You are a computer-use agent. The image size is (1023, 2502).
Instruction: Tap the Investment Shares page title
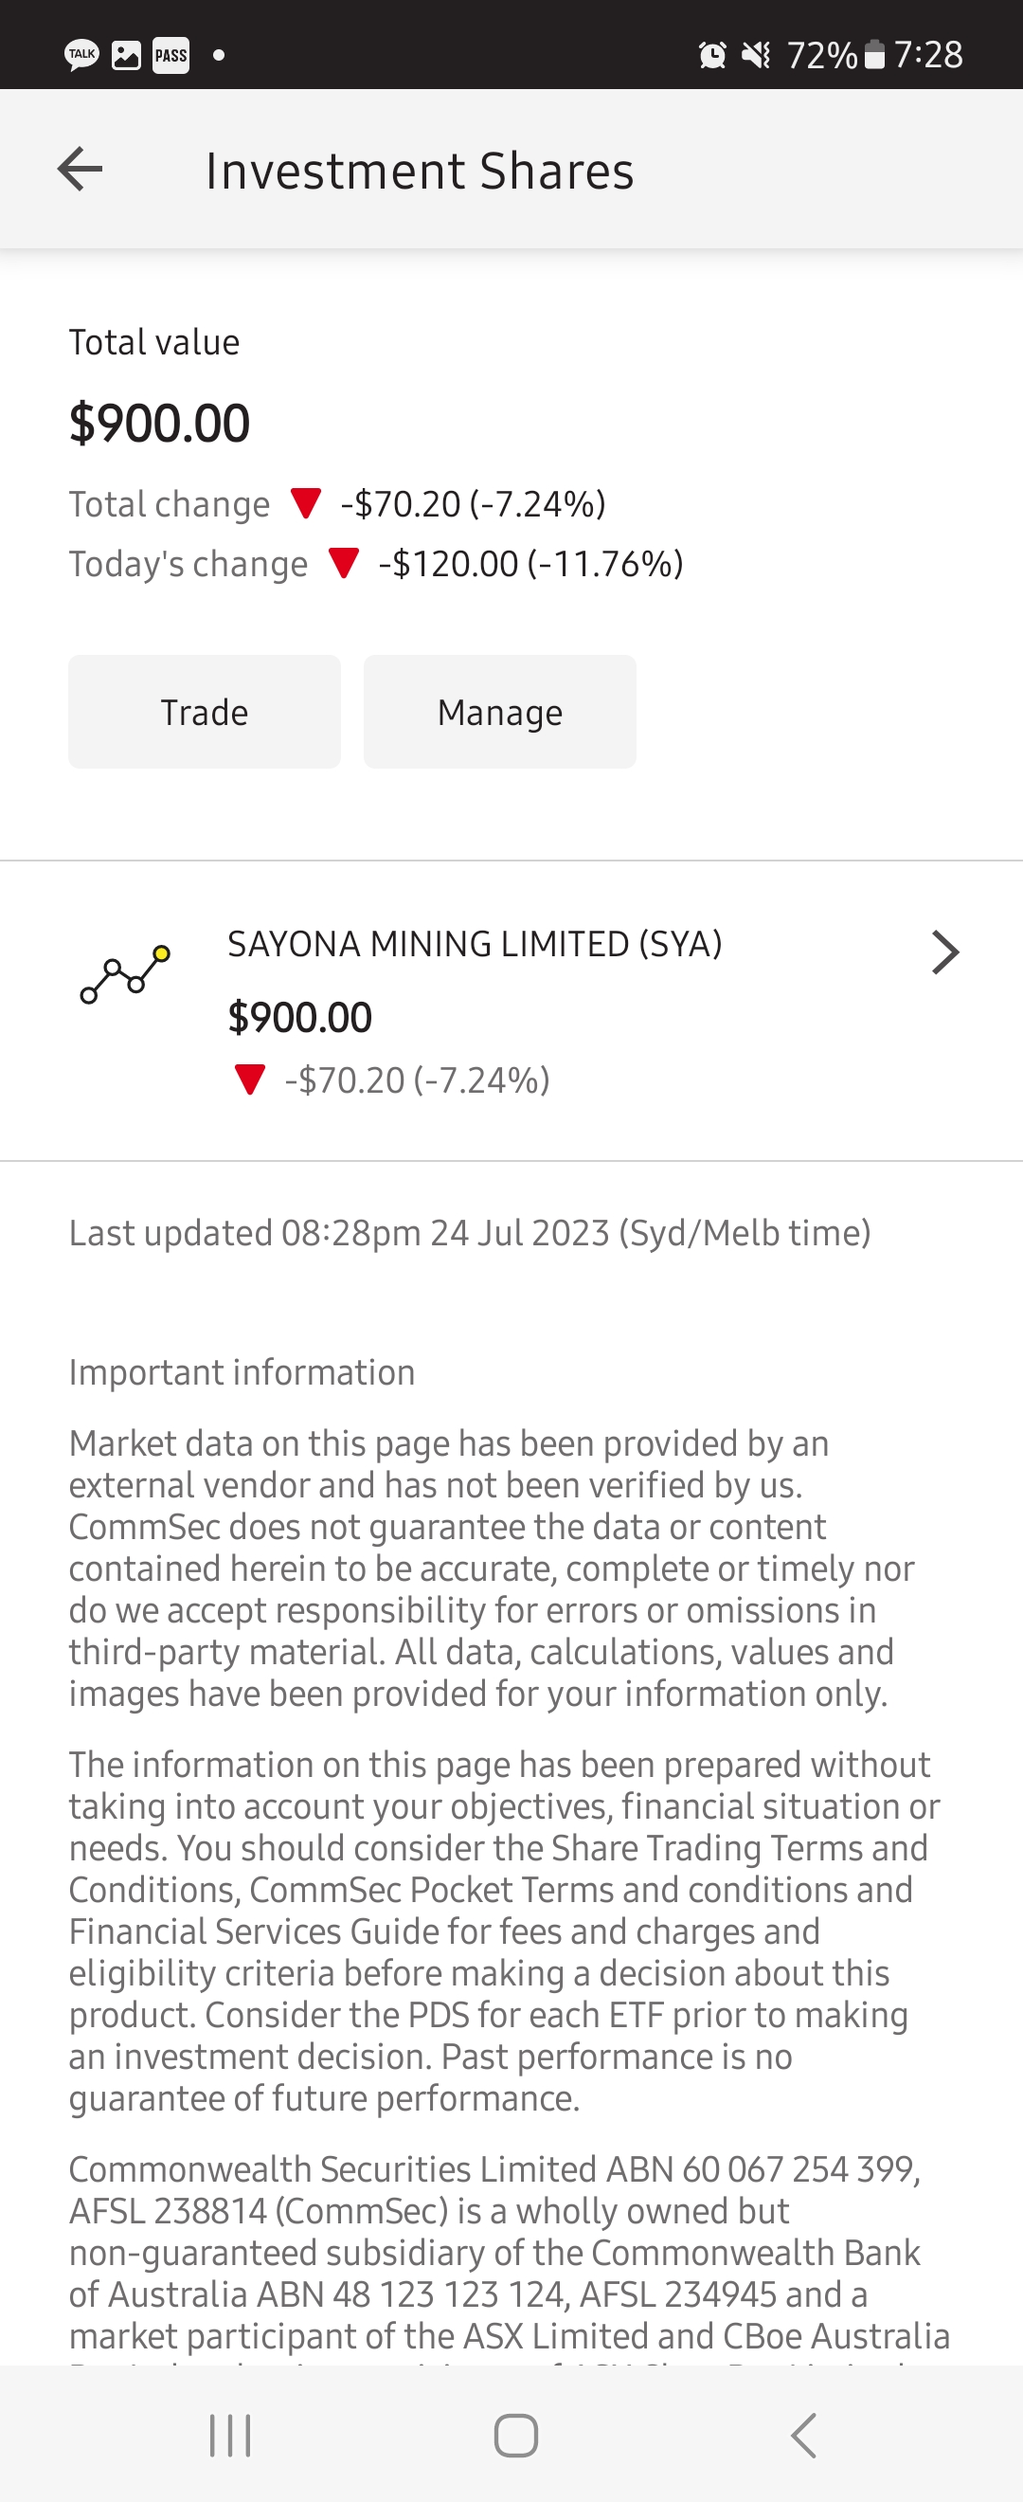point(420,171)
